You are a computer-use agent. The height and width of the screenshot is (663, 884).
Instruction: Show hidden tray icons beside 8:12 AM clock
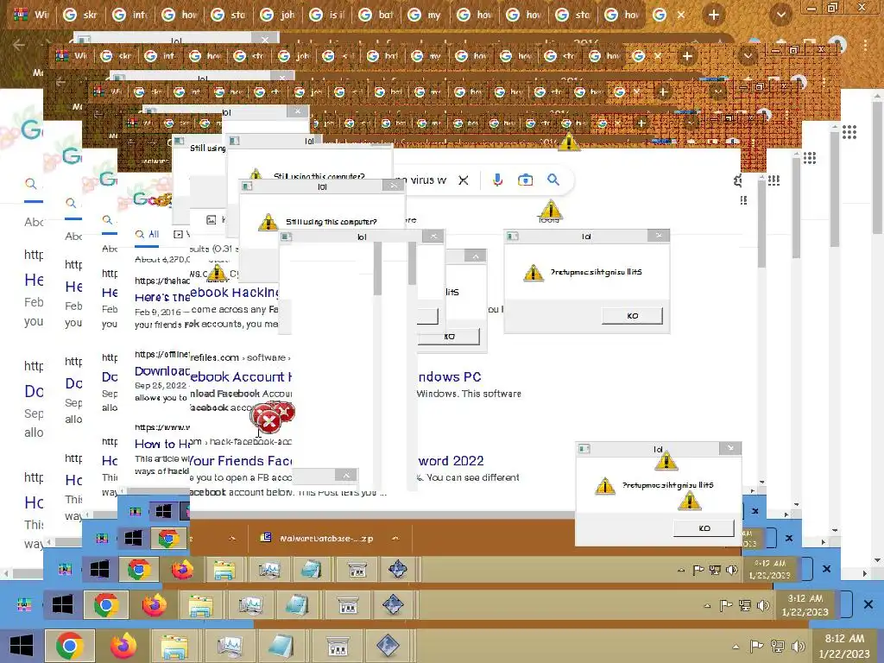[x=736, y=647]
